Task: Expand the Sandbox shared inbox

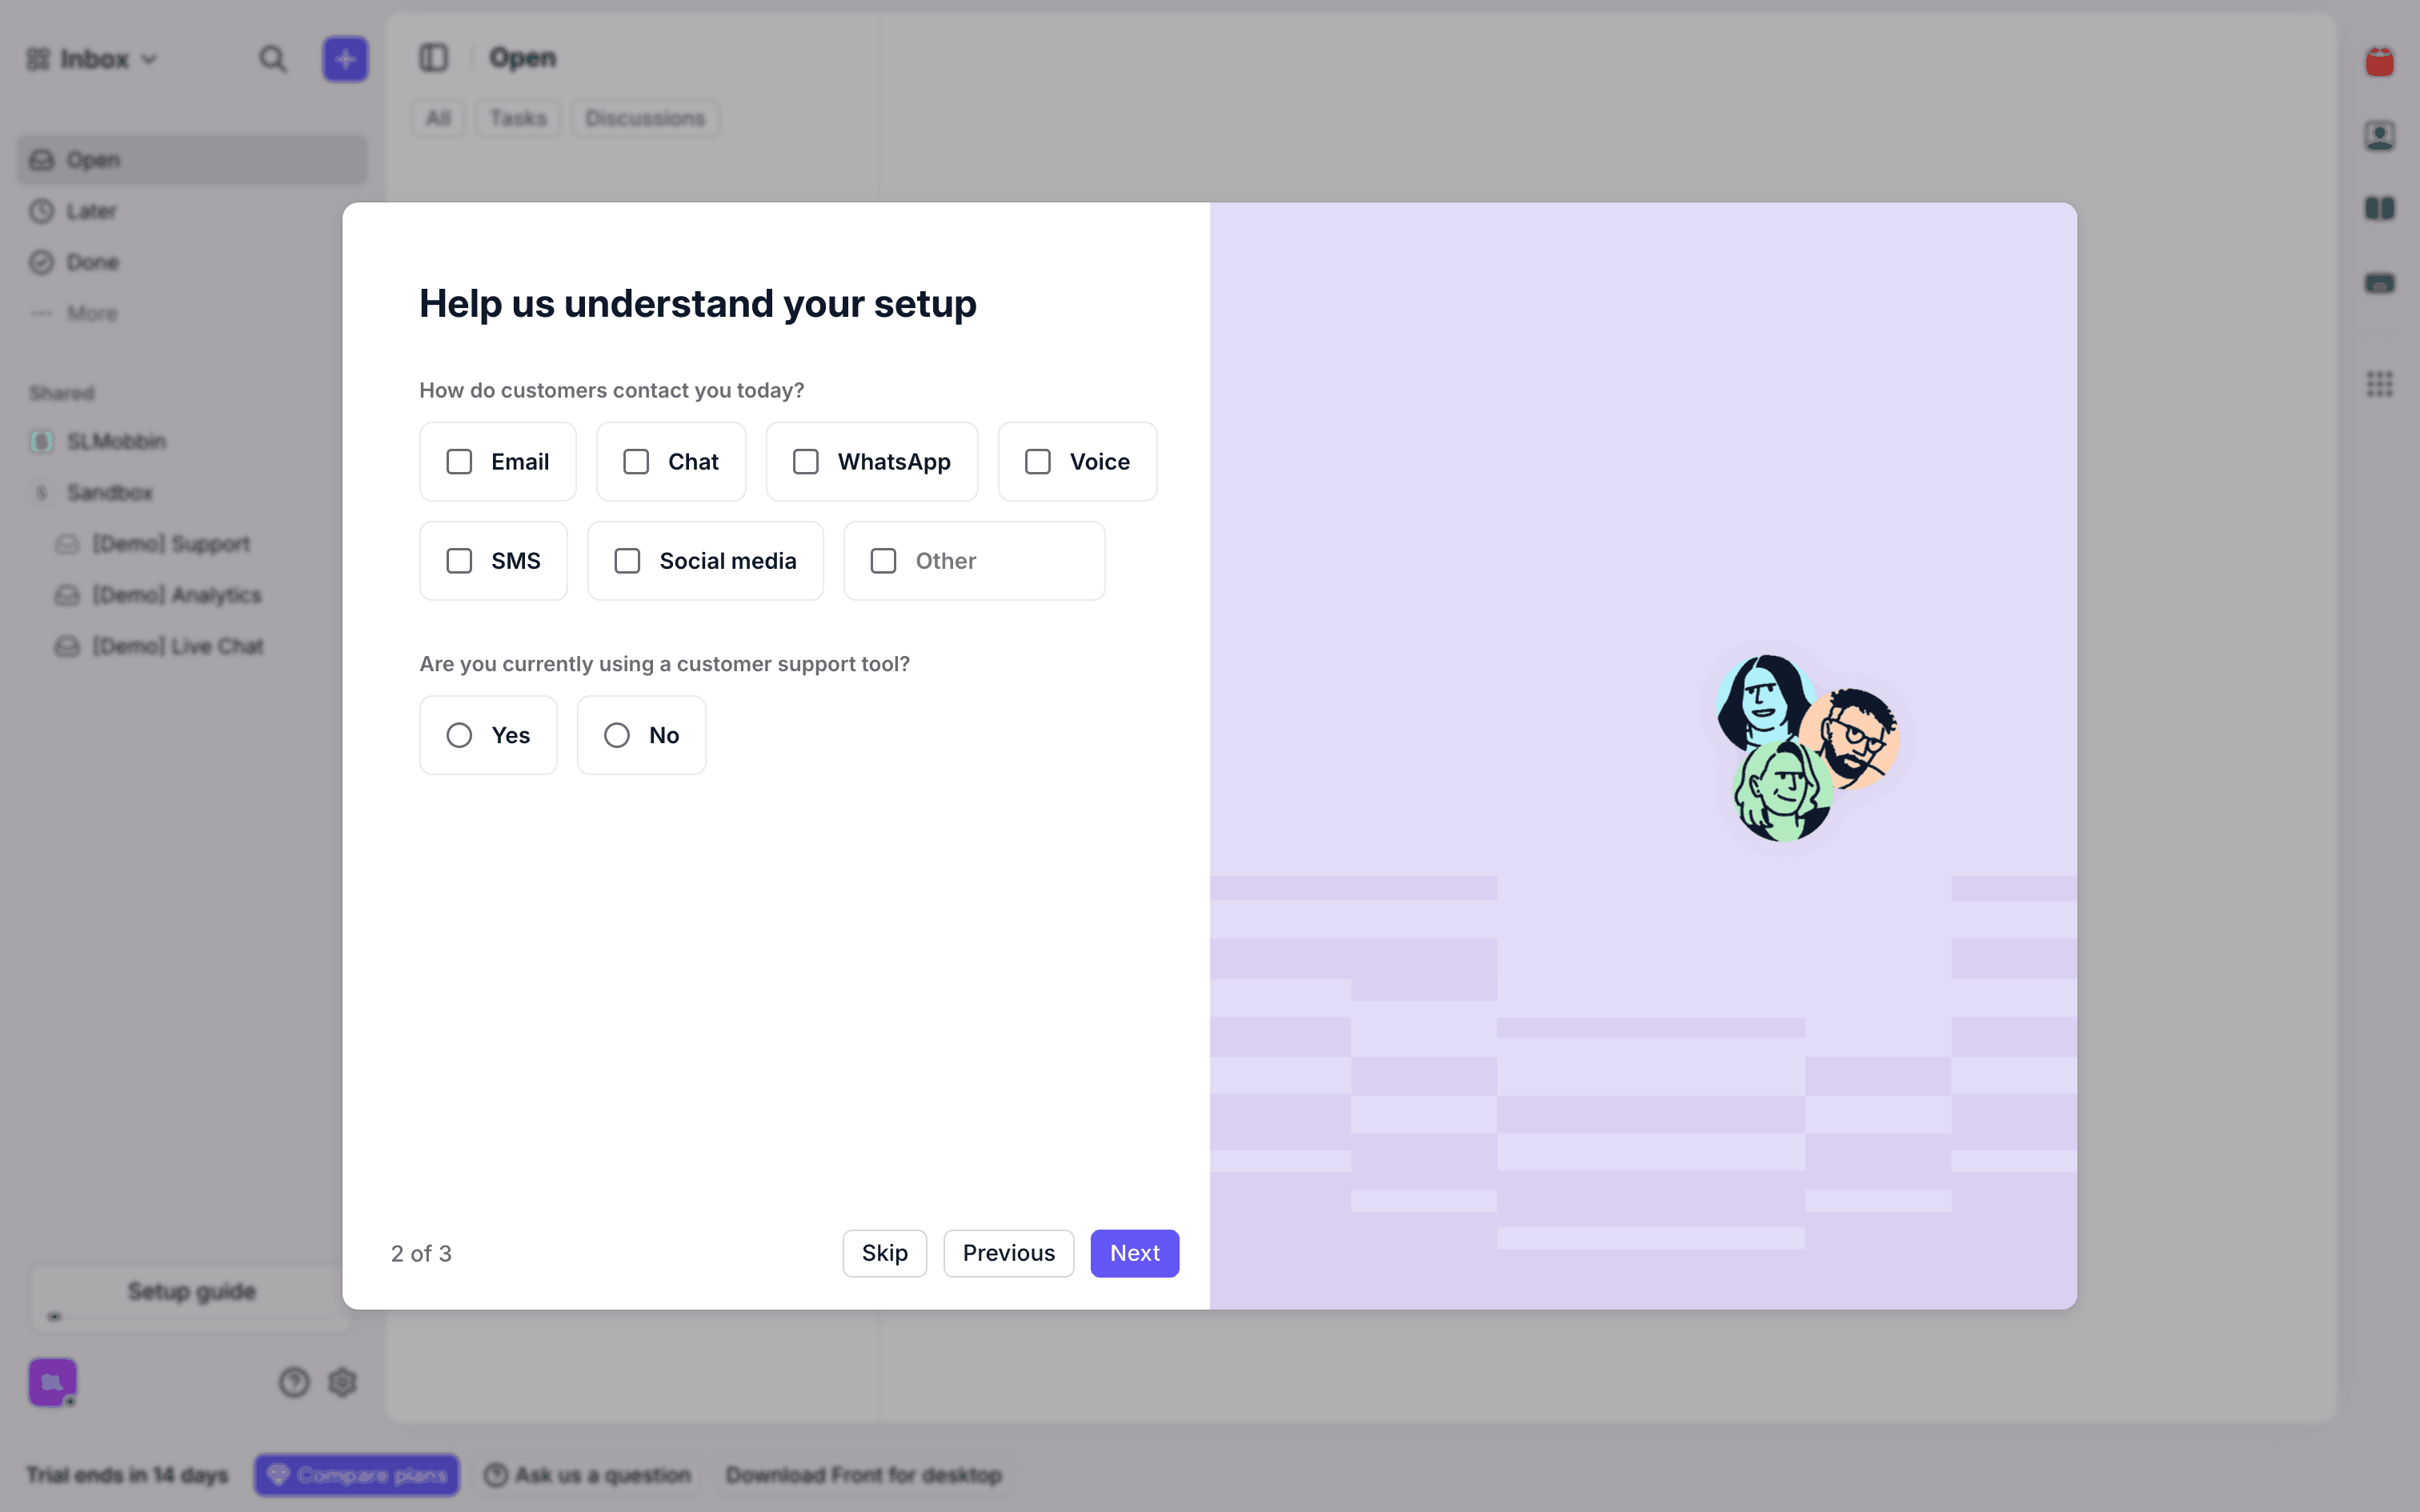Action: coord(109,492)
